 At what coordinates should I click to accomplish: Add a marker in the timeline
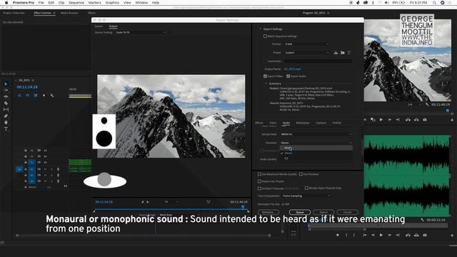click(x=44, y=95)
